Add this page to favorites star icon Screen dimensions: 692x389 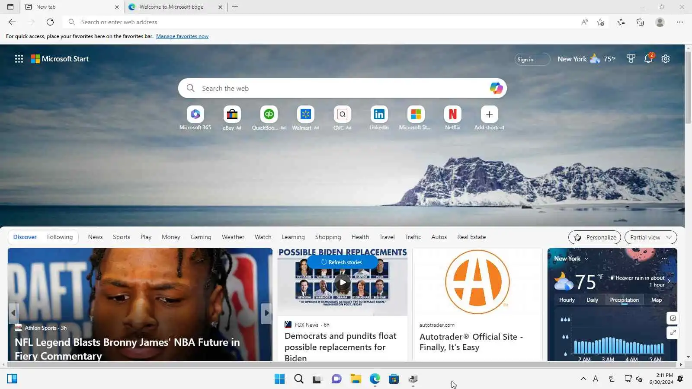(600, 22)
